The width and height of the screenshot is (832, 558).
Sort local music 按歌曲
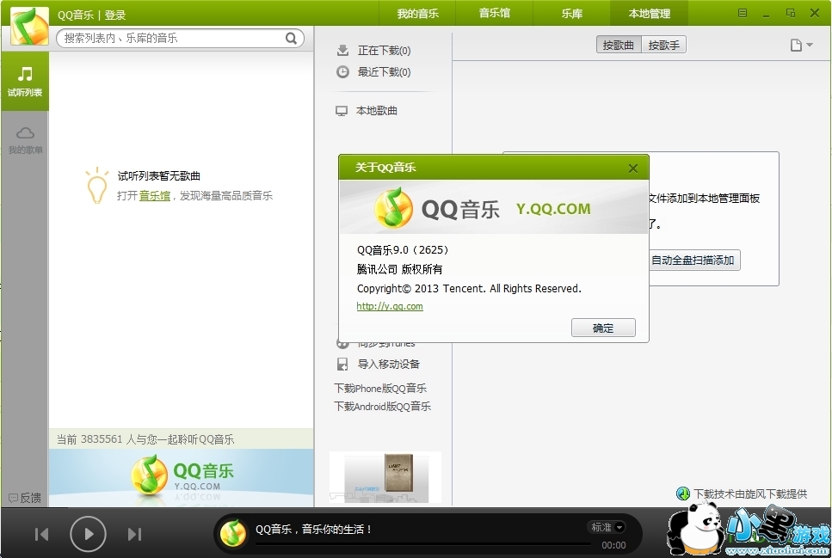[x=619, y=45]
